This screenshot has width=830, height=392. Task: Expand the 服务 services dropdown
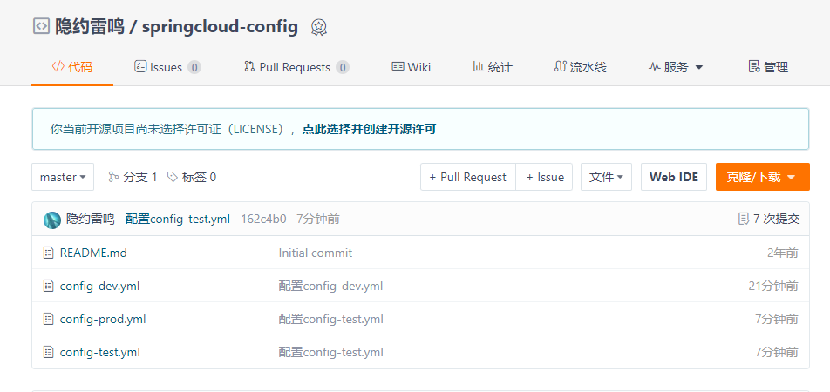pyautogui.click(x=676, y=67)
